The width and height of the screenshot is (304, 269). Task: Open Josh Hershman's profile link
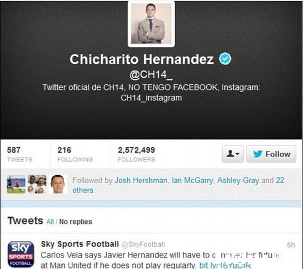141,180
